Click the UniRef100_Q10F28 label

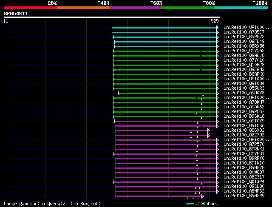pyautogui.click(x=244, y=65)
